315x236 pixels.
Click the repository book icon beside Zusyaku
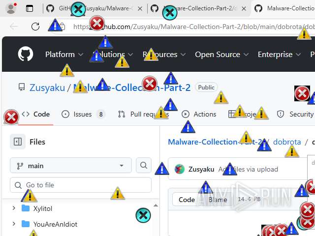[22, 88]
